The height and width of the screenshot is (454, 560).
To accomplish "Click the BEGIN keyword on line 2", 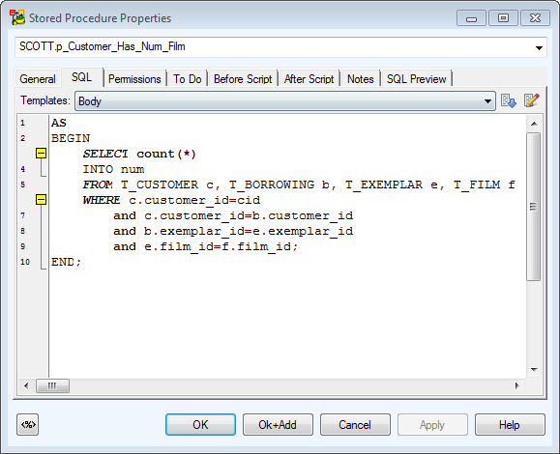I will point(71,138).
